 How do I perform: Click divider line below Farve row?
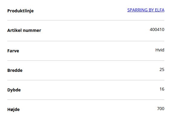(x=86, y=60)
